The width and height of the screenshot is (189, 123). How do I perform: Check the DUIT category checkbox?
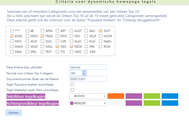point(101,31)
